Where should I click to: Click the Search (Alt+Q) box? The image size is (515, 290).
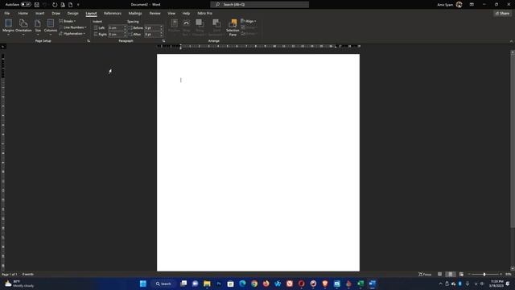(259, 5)
